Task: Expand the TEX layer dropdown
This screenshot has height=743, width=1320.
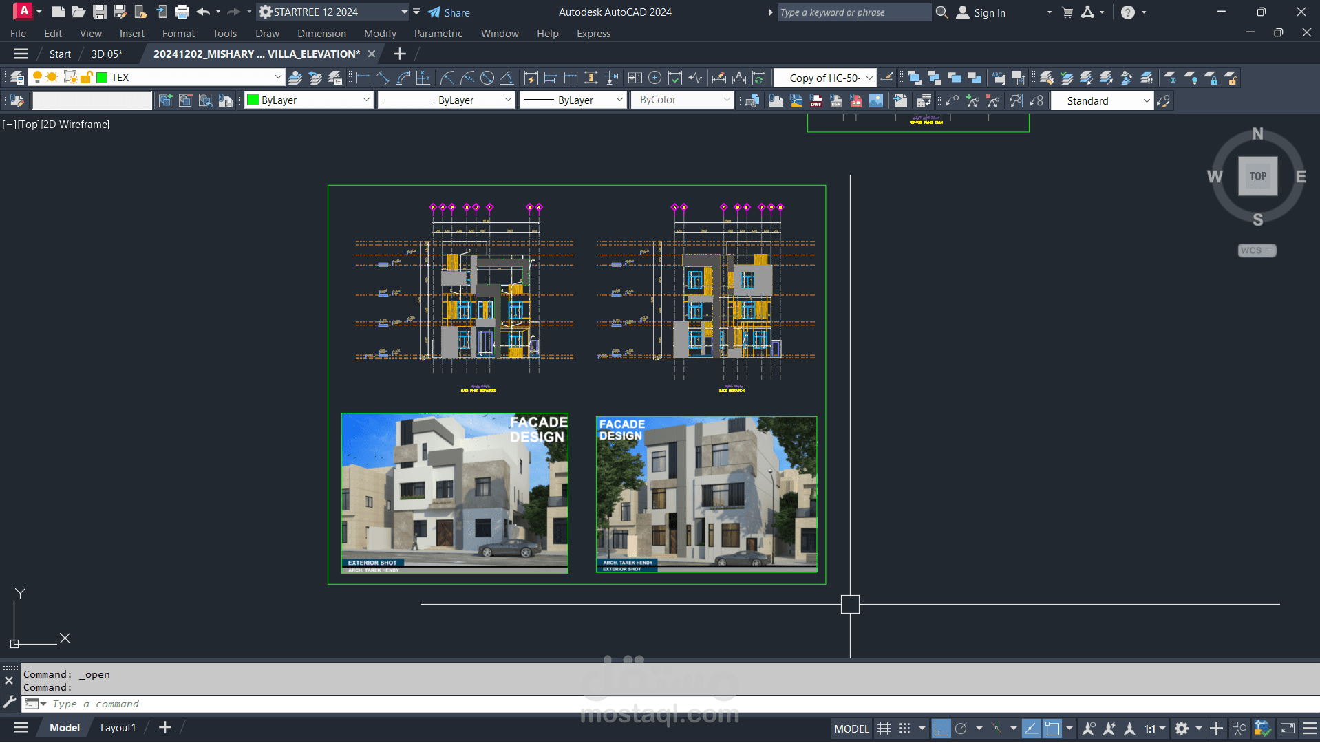Action: 278,77
